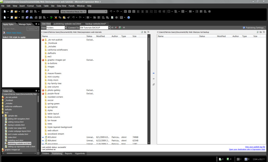The width and height of the screenshot is (268, 162).
Task: Click delete X icon in destination pane header
Action: tap(264, 32)
